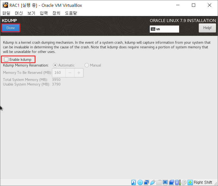Click the keyboard icon beside us layout
Image resolution: width=218 pixels, height=186 pixels.
153,29
